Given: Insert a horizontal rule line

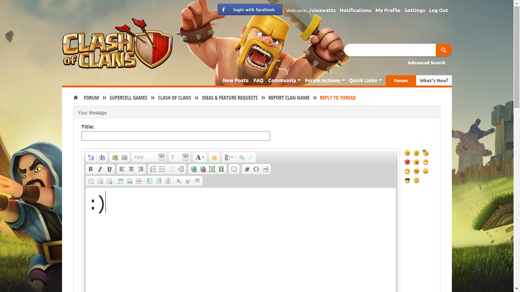Looking at the screenshot, I should click(x=197, y=181).
